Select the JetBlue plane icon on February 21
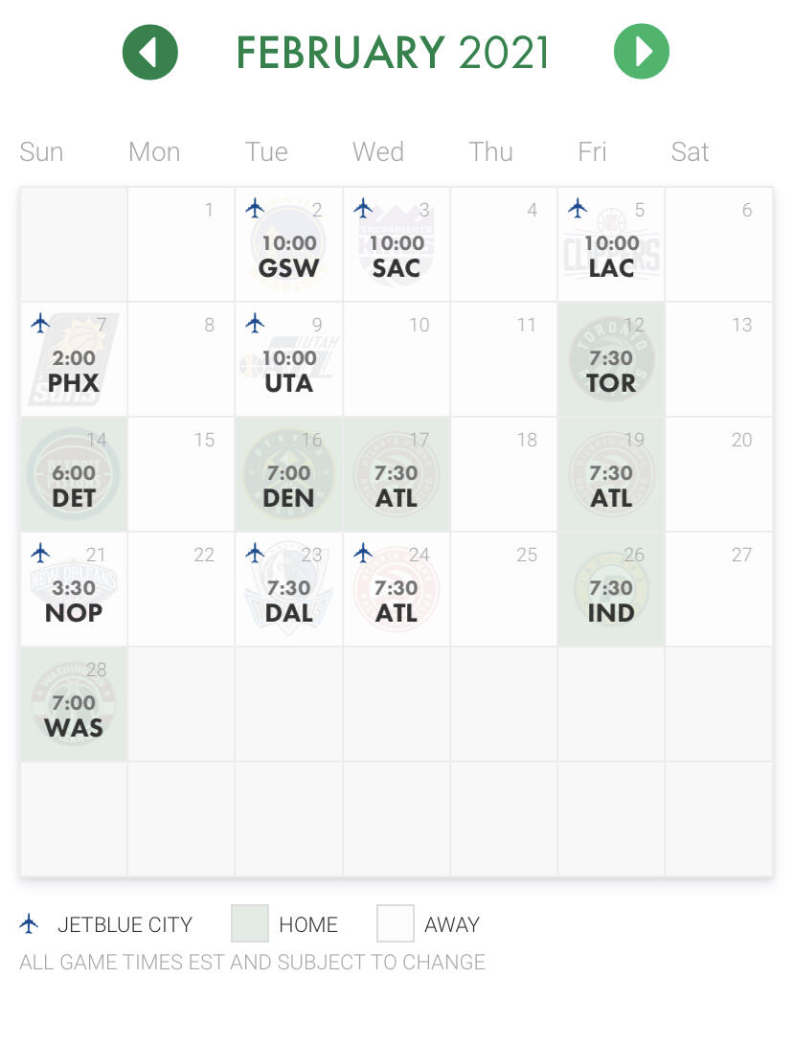Viewport: 793px width, 1046px height. [40, 553]
